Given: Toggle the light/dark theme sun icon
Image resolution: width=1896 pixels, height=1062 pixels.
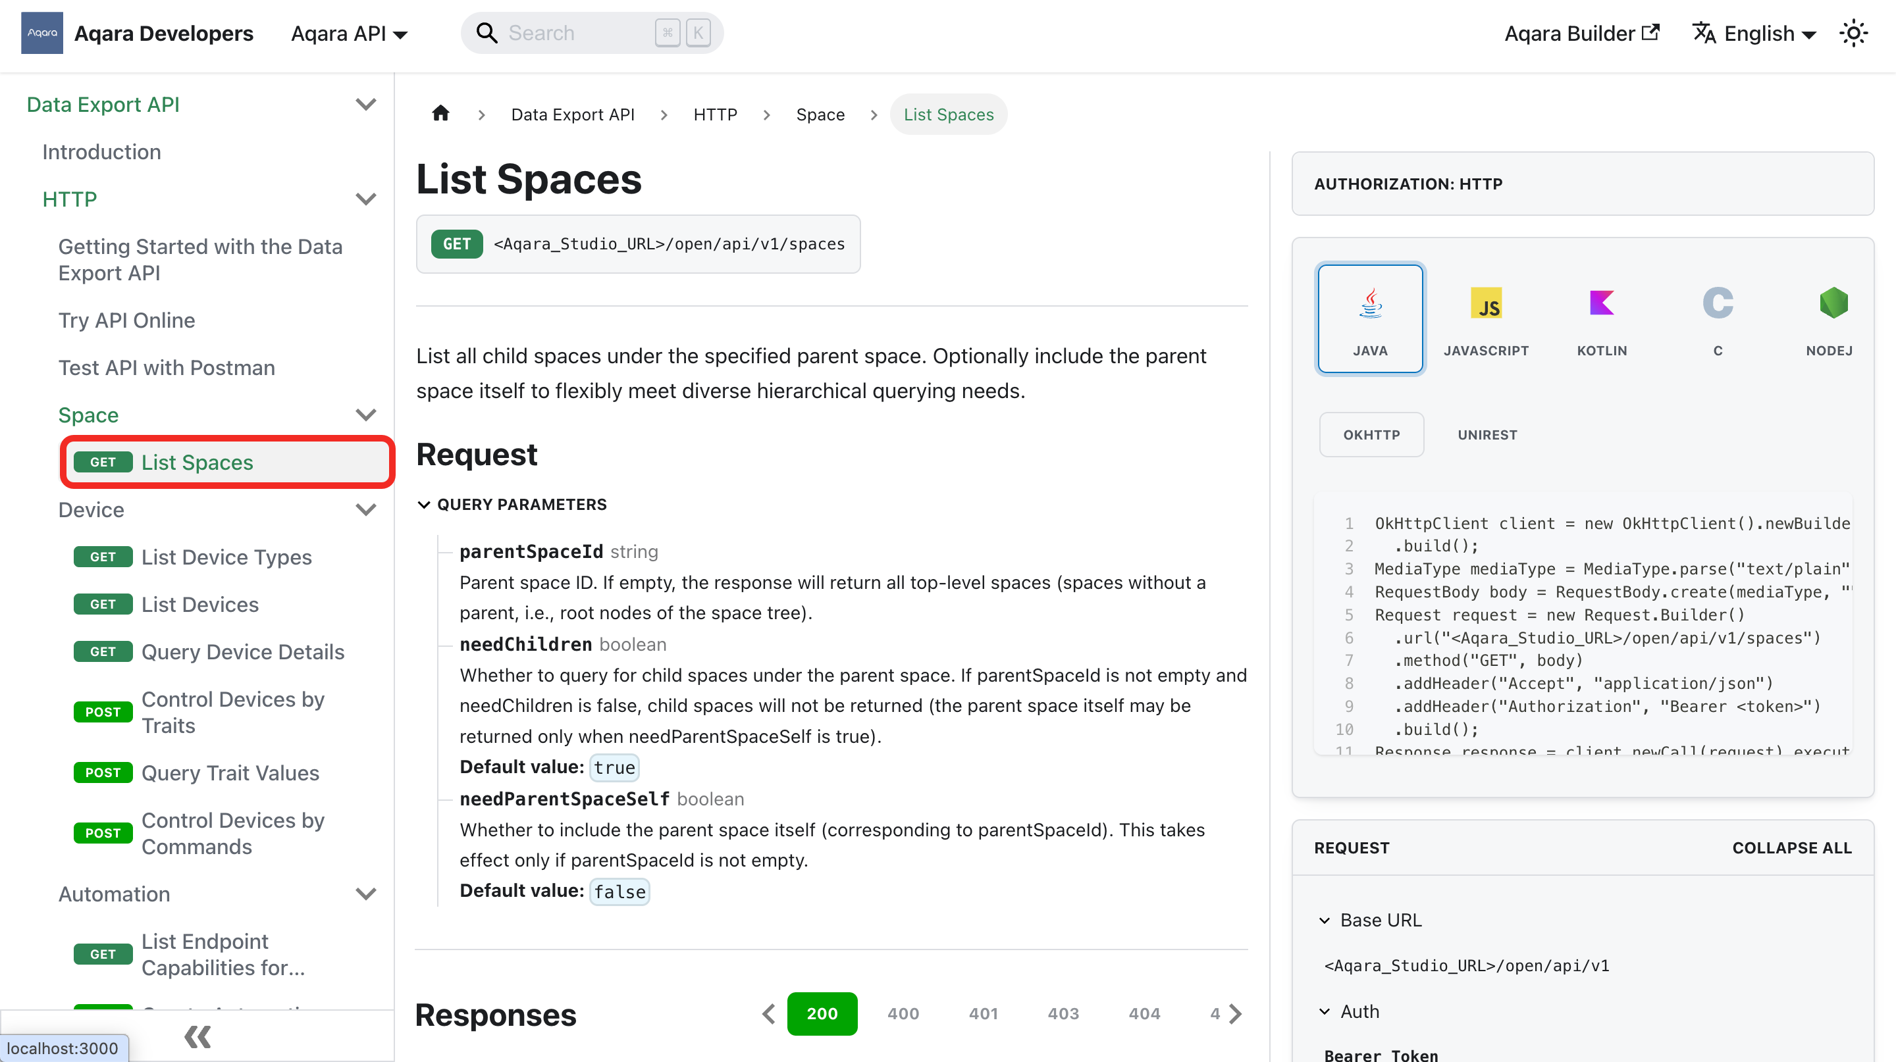Looking at the screenshot, I should [1853, 33].
